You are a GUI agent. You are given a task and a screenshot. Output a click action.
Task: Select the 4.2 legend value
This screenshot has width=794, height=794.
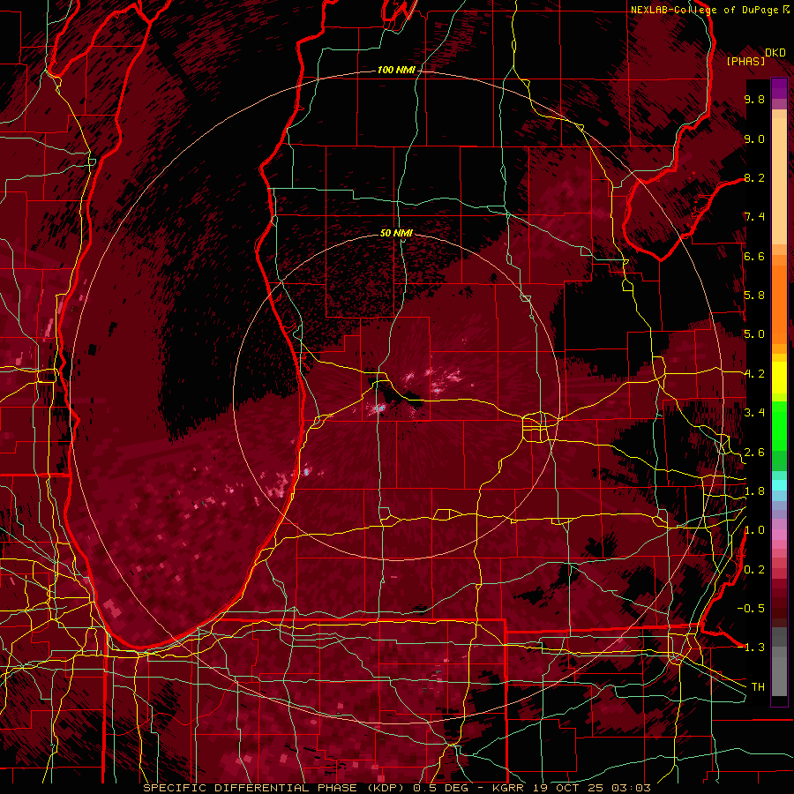pyautogui.click(x=754, y=374)
